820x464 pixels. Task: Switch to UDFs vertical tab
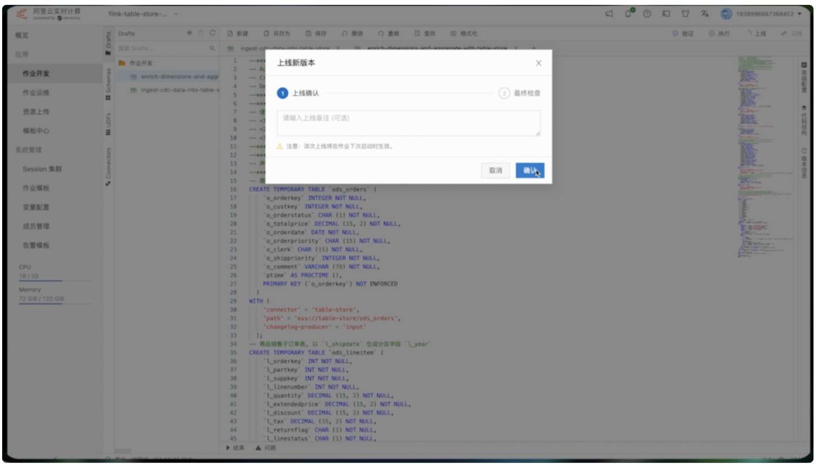108,124
